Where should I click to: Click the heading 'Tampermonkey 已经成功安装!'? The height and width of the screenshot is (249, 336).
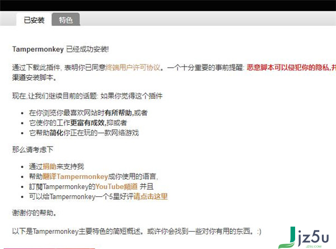[60, 49]
